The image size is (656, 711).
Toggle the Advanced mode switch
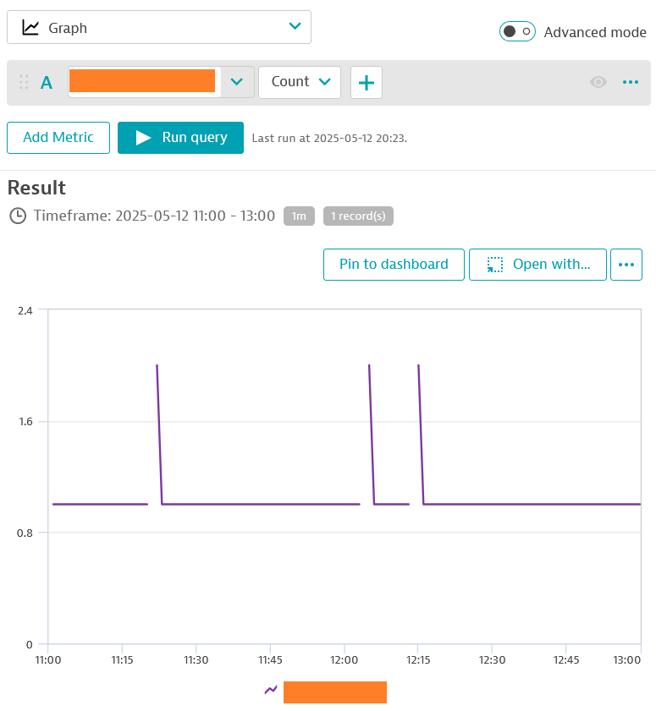pos(517,31)
